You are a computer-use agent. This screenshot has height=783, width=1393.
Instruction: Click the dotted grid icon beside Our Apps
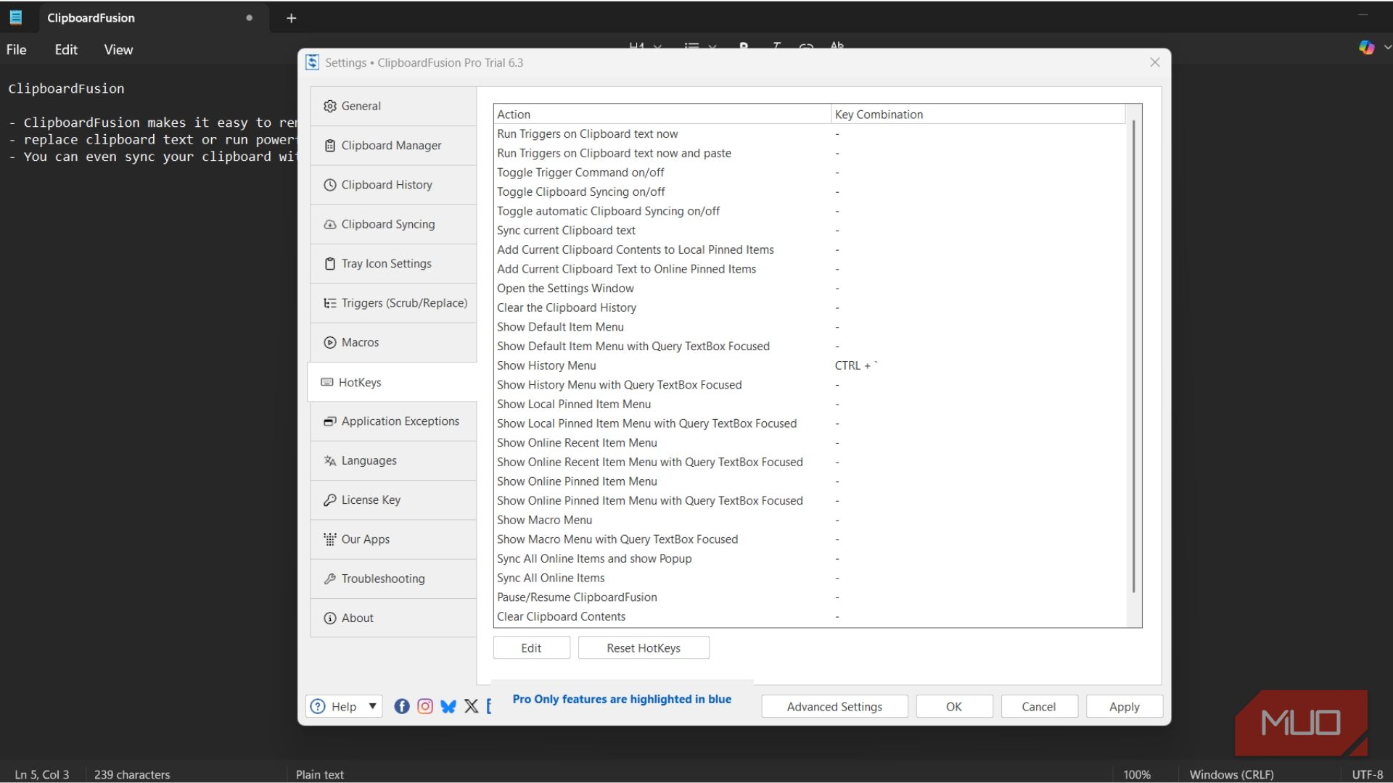pos(330,539)
